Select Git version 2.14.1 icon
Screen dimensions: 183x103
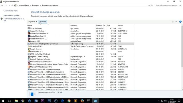click(29, 46)
